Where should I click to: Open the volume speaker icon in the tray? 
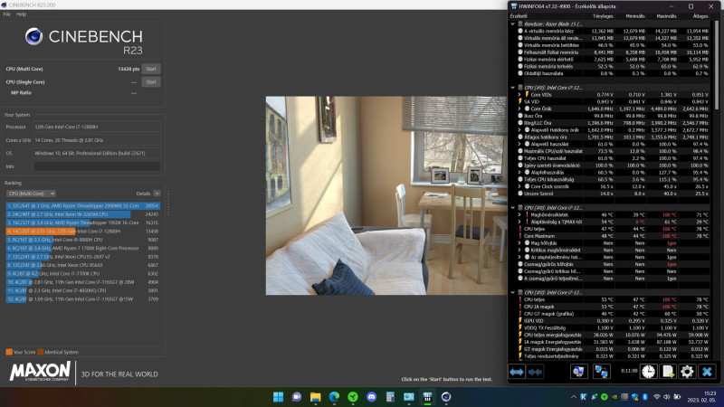tap(667, 397)
